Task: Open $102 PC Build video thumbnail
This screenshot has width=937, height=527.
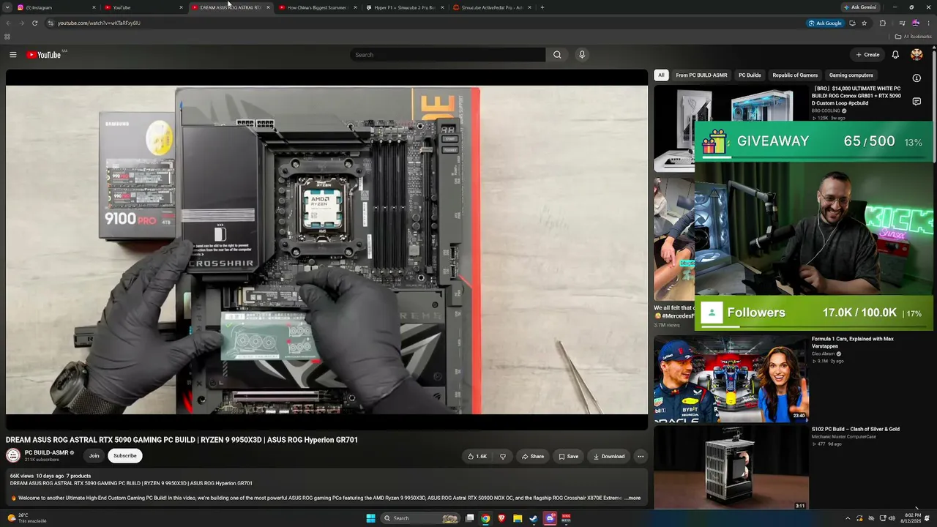Action: (731, 468)
